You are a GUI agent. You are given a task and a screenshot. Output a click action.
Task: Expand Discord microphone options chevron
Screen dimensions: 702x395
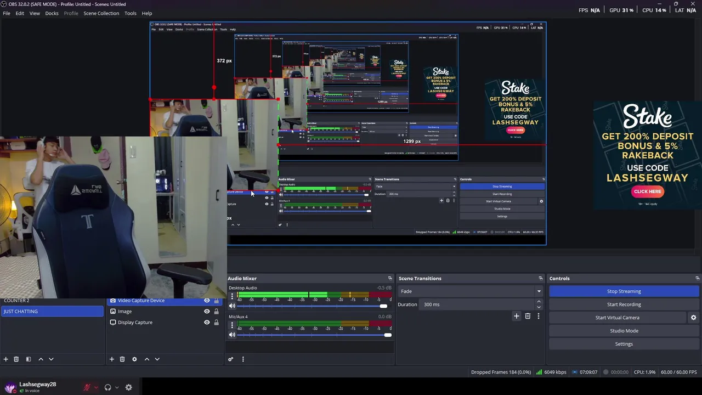[x=96, y=388]
